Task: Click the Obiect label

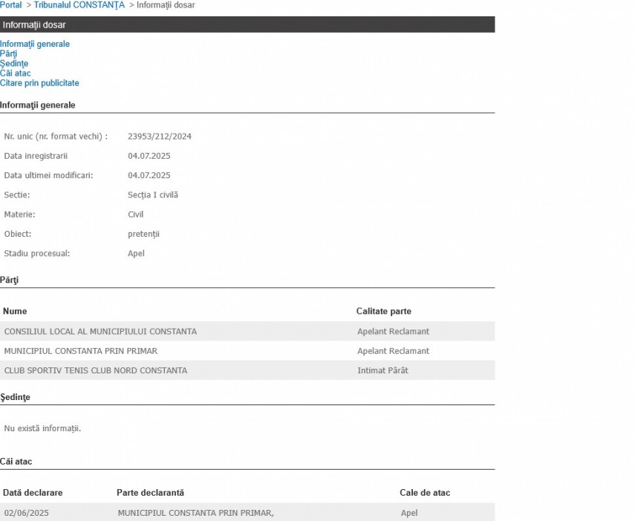Action: 17,234
